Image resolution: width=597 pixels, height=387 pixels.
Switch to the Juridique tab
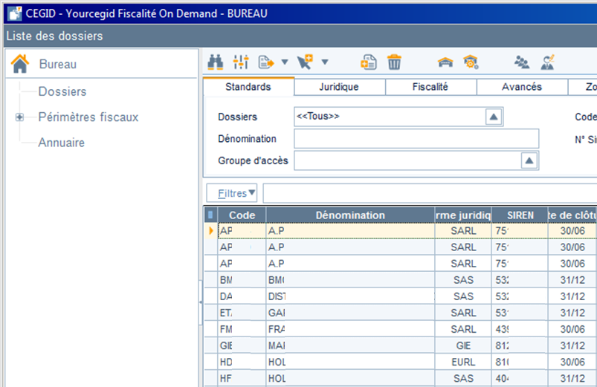click(339, 87)
